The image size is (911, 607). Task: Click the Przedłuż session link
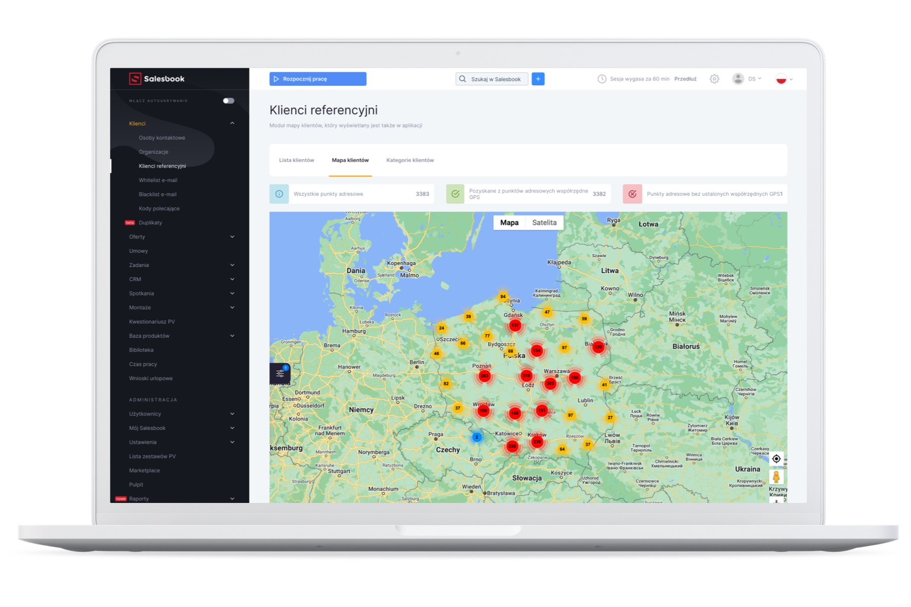[685, 79]
